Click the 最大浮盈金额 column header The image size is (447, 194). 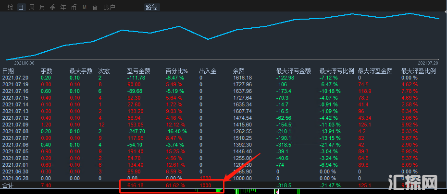pos(375,71)
